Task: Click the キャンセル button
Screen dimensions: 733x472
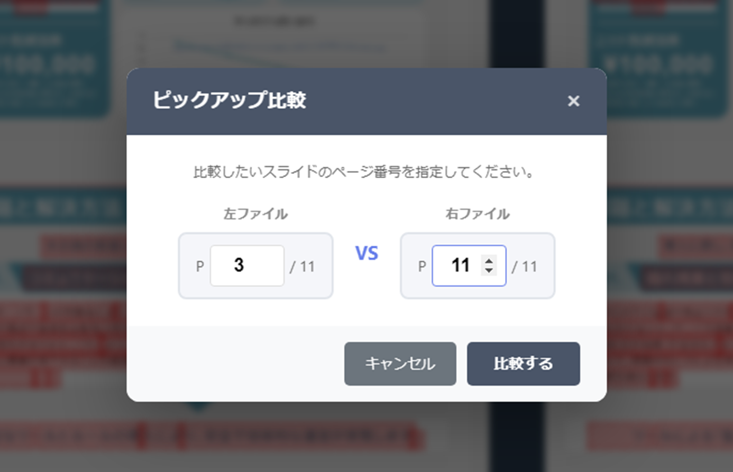Action: click(x=400, y=364)
